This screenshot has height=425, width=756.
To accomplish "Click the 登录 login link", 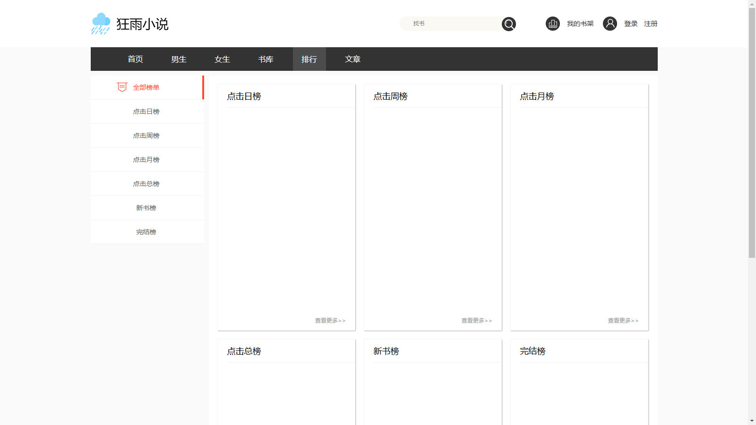I will (x=630, y=23).
